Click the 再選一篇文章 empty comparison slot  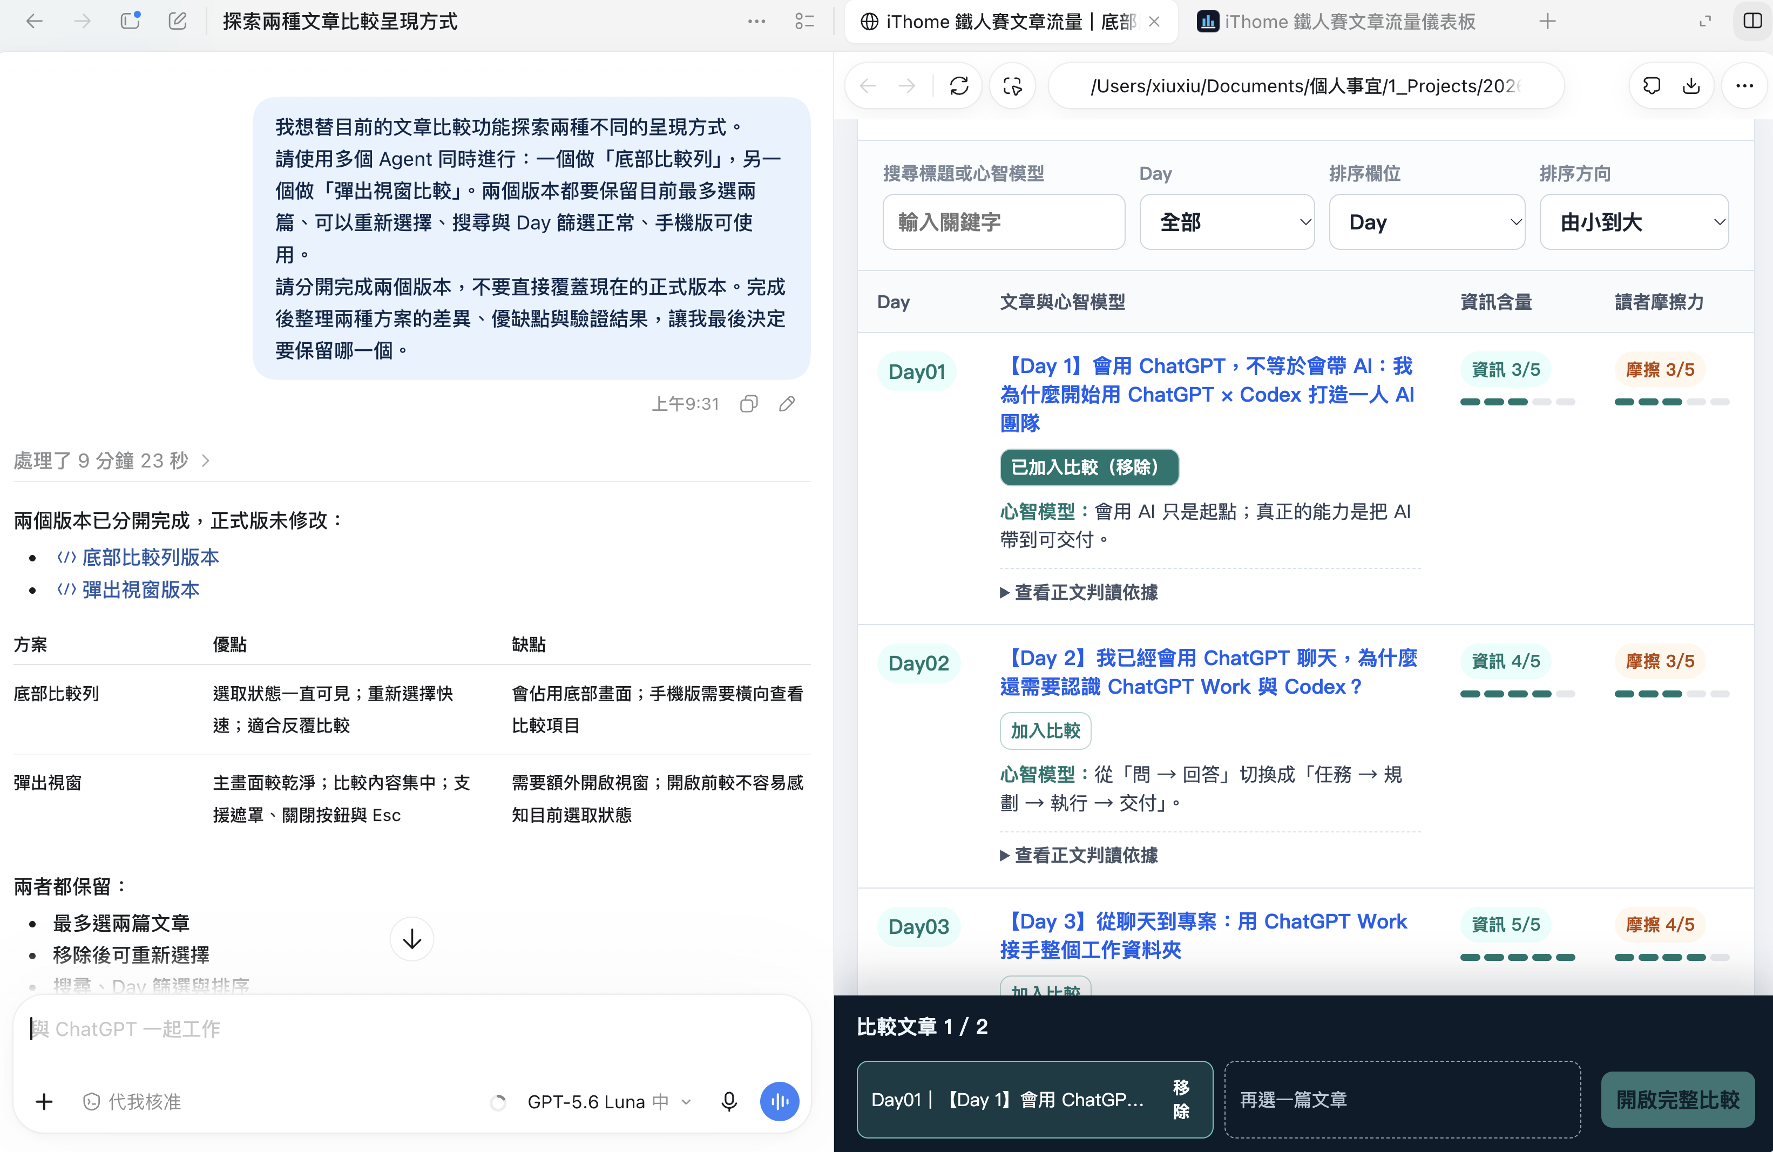[1402, 1099]
